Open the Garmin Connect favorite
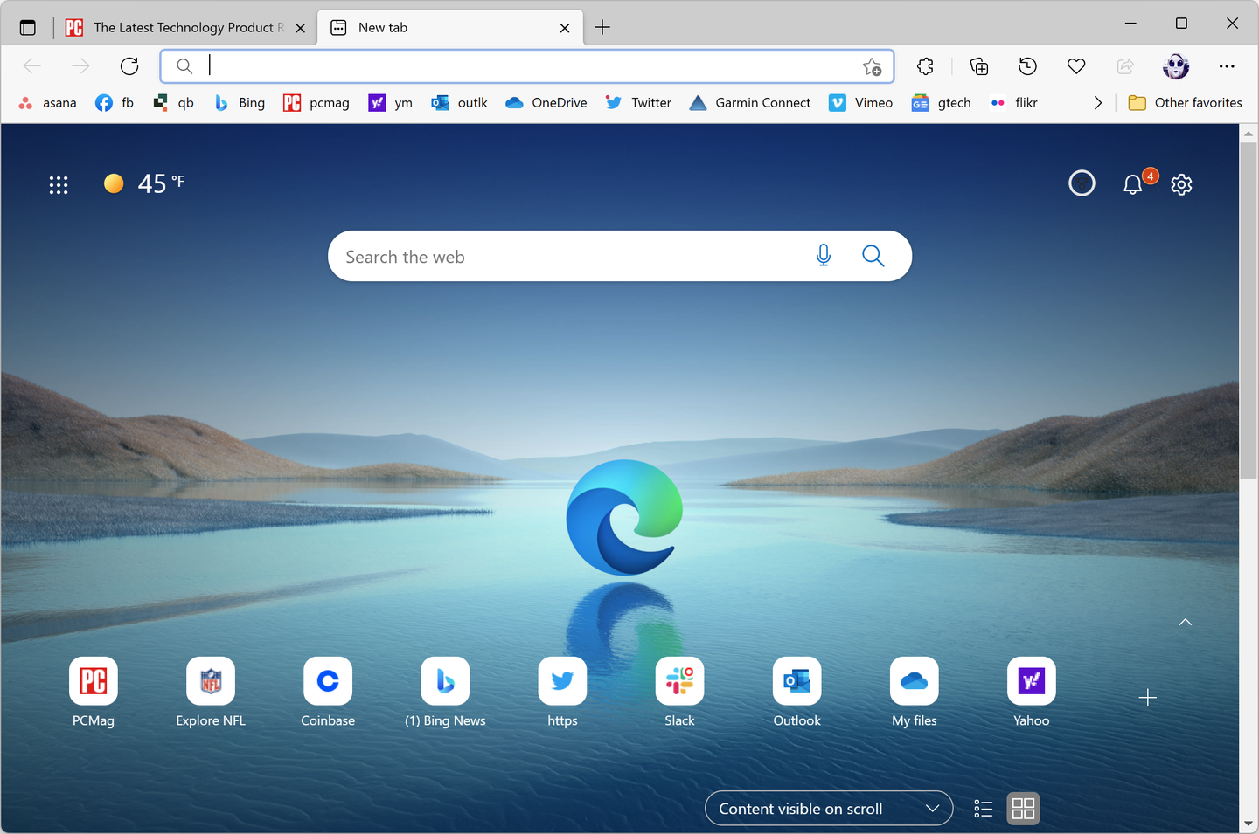 [x=750, y=102]
